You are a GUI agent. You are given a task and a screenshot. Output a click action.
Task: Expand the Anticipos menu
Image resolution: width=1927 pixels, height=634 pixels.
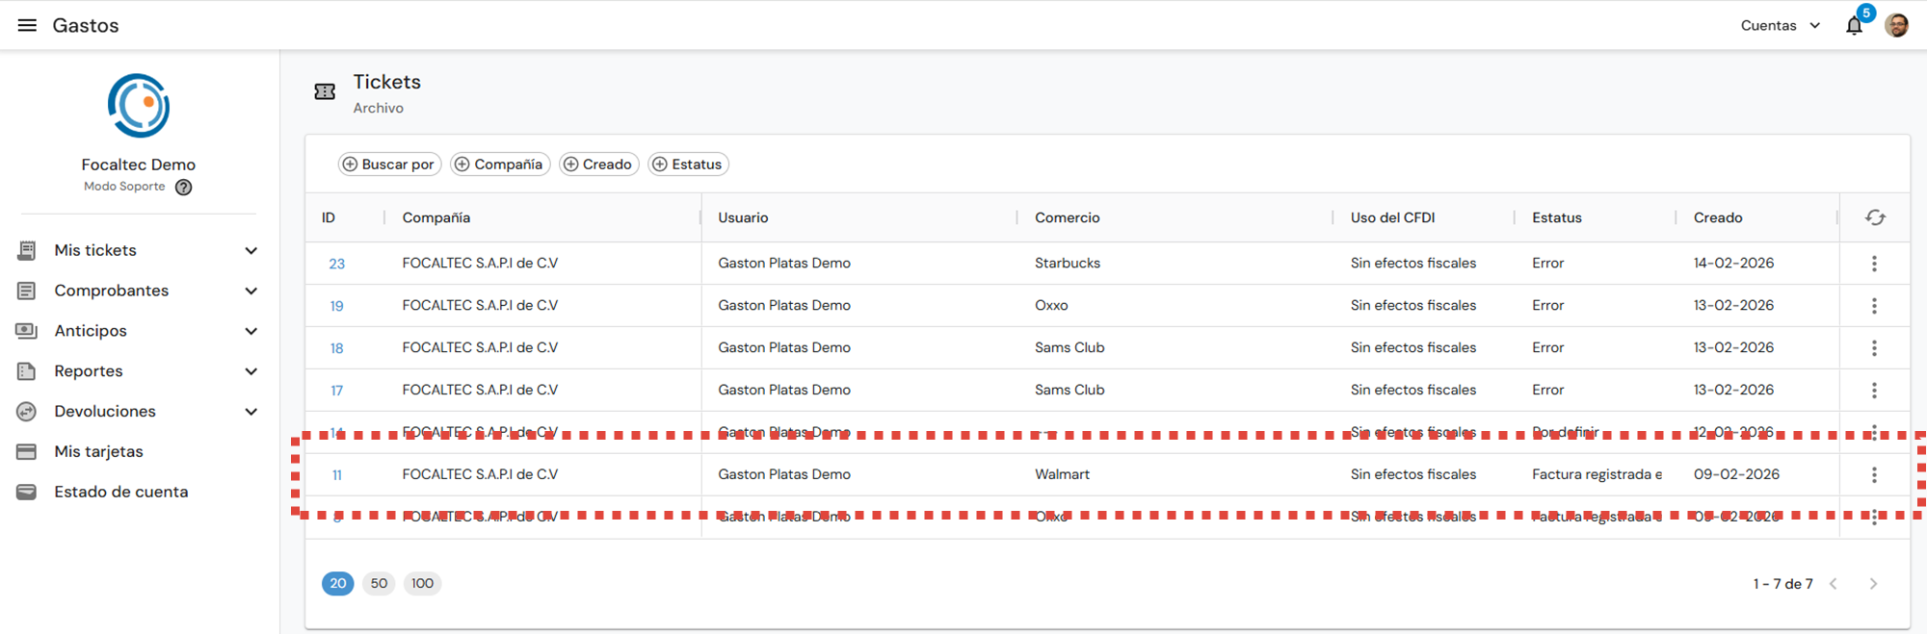pyautogui.click(x=251, y=331)
